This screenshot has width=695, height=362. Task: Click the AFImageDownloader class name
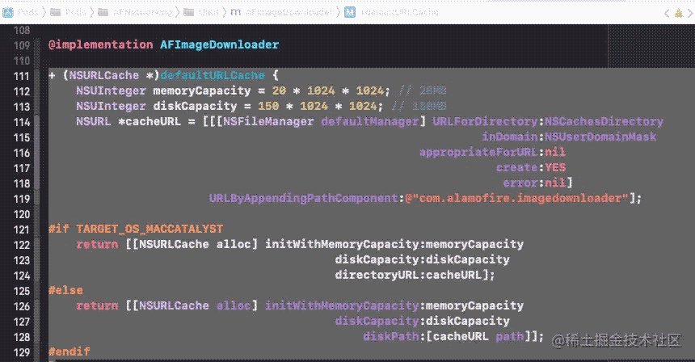click(x=220, y=44)
